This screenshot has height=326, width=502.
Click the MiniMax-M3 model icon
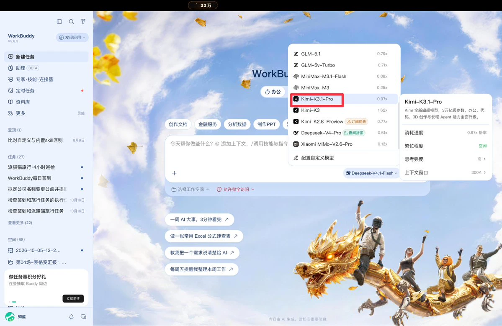tap(296, 87)
